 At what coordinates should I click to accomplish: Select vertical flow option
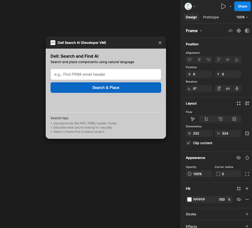(x=207, y=119)
